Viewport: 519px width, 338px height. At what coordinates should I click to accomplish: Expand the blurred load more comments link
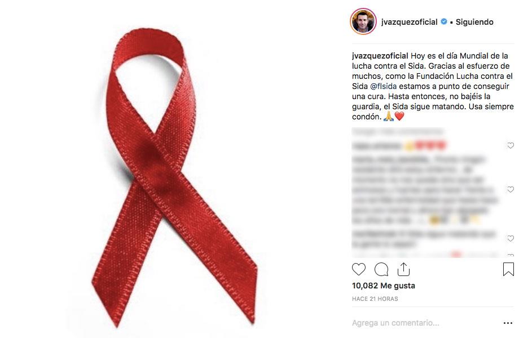point(397,131)
